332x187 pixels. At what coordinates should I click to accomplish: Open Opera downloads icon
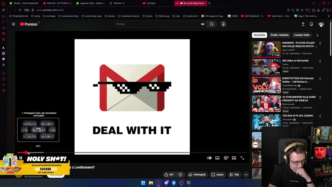click(x=323, y=10)
